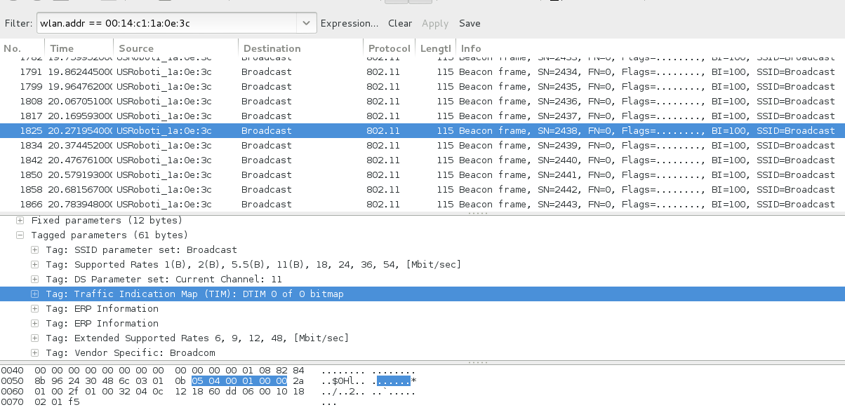Expand the Supported Rates tag
Viewport: 845px width, 412px height.
click(x=35, y=265)
